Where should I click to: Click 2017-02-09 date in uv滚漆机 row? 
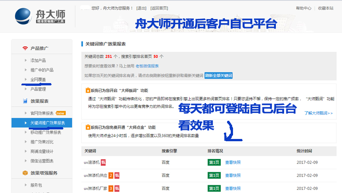(307, 163)
